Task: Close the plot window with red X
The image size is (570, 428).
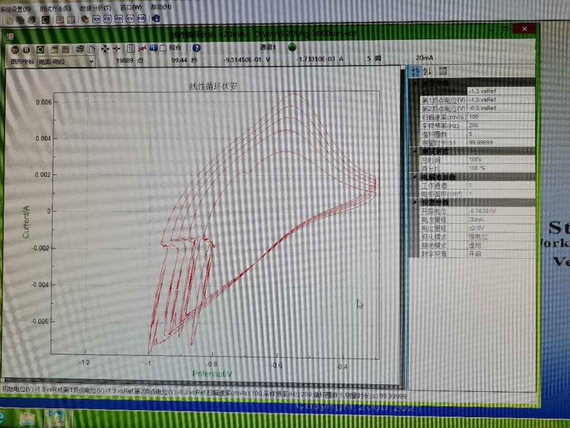Action: pos(524,29)
